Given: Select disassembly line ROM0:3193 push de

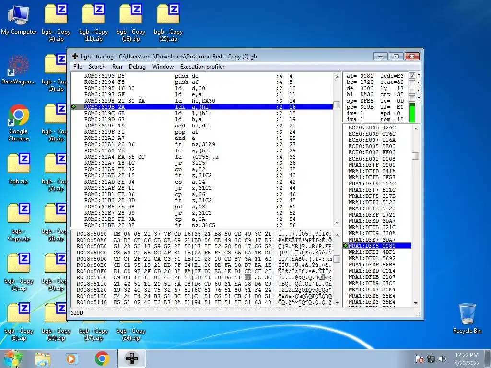Looking at the screenshot, I should (x=202, y=76).
